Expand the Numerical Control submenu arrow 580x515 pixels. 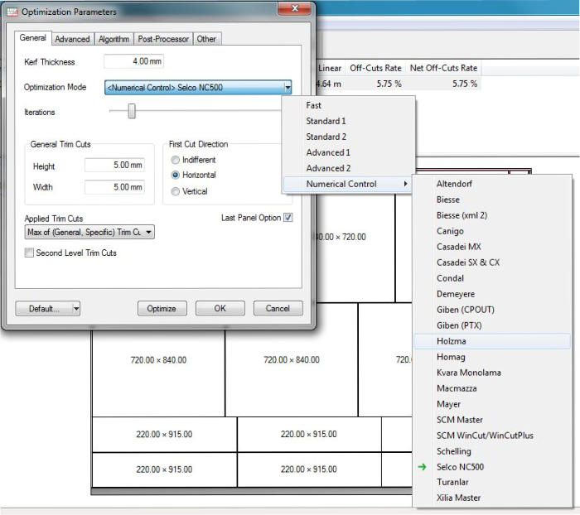(x=405, y=184)
